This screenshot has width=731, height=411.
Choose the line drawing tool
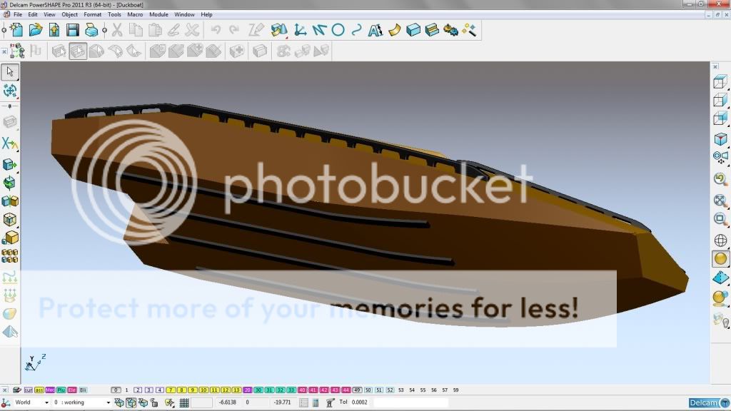coord(319,30)
